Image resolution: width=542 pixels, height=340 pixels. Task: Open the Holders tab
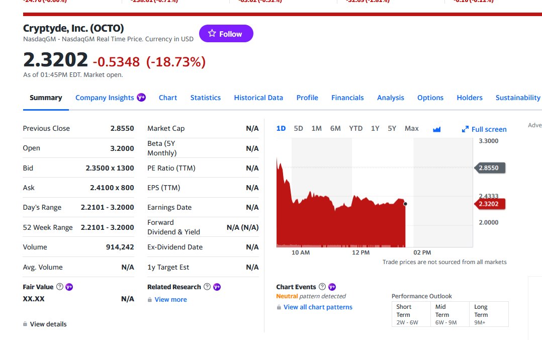(x=470, y=98)
